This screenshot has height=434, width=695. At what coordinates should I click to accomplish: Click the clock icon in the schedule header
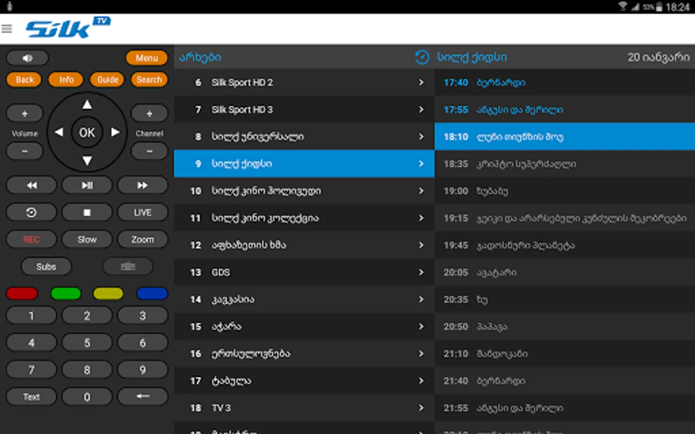422,57
